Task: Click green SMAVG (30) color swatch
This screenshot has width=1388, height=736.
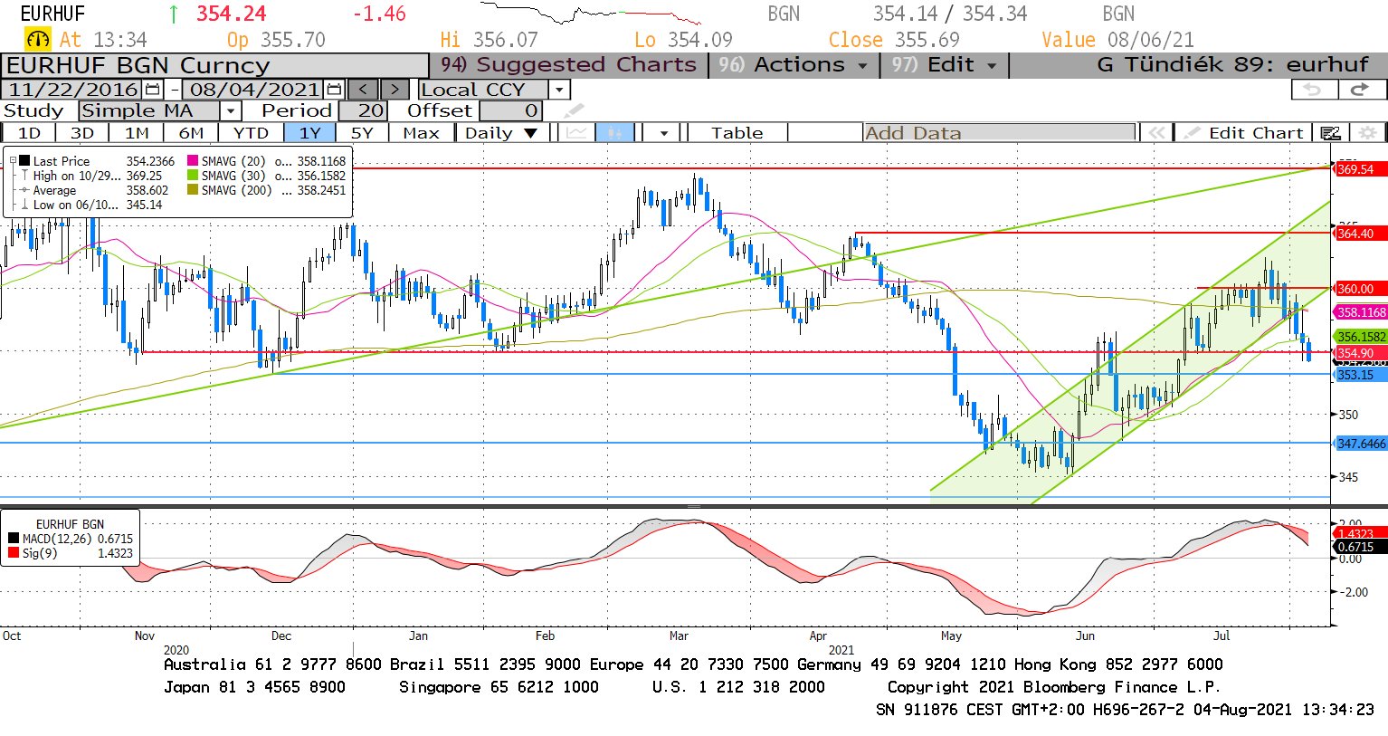Action: [x=193, y=176]
